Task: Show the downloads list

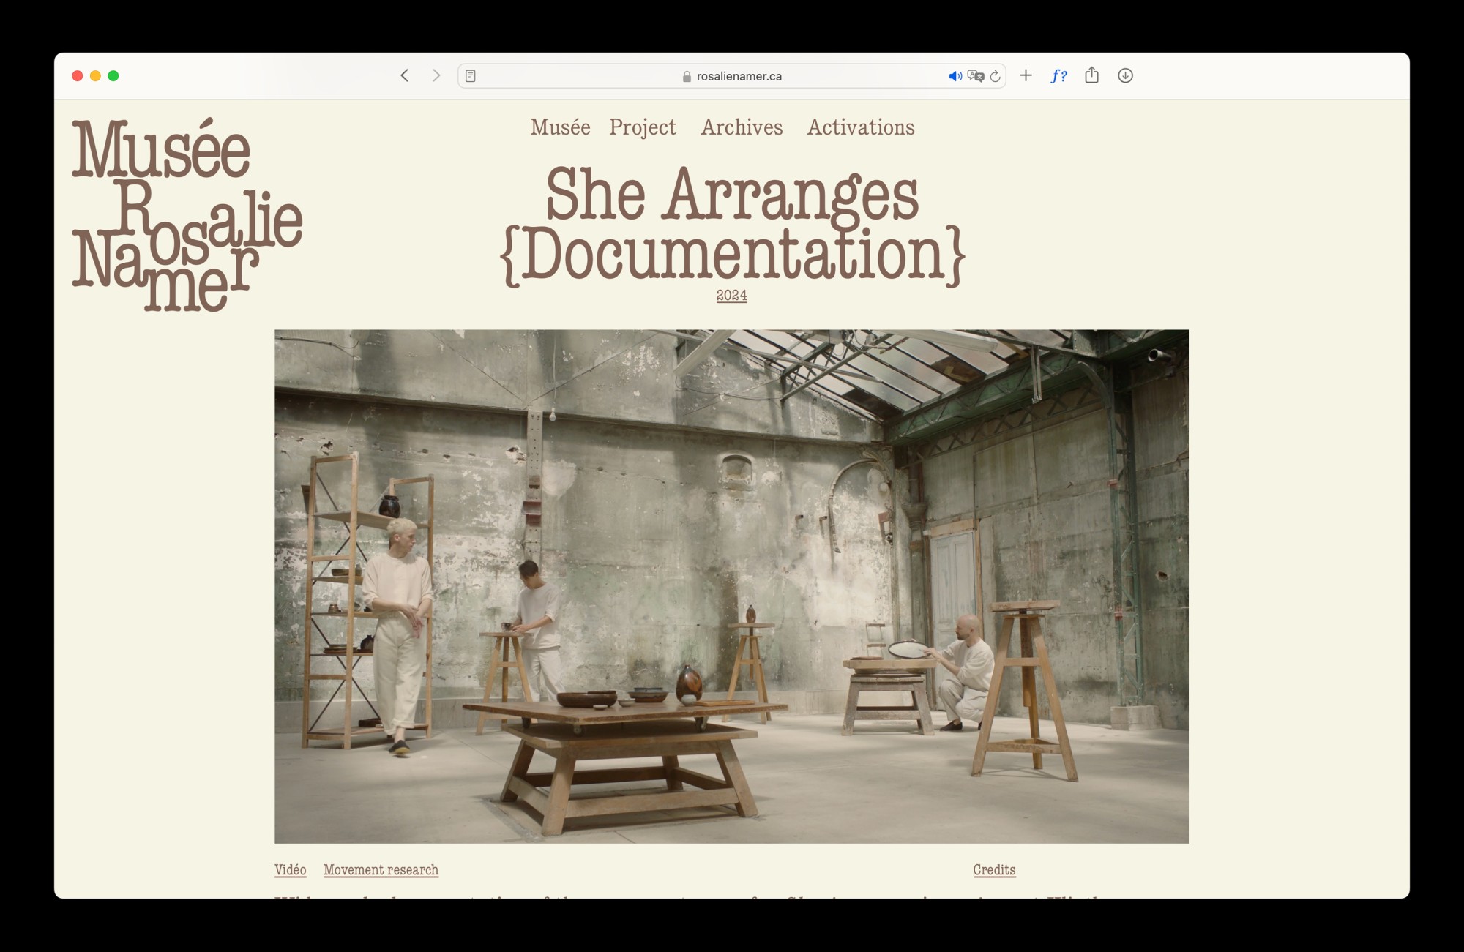Action: 1125,76
